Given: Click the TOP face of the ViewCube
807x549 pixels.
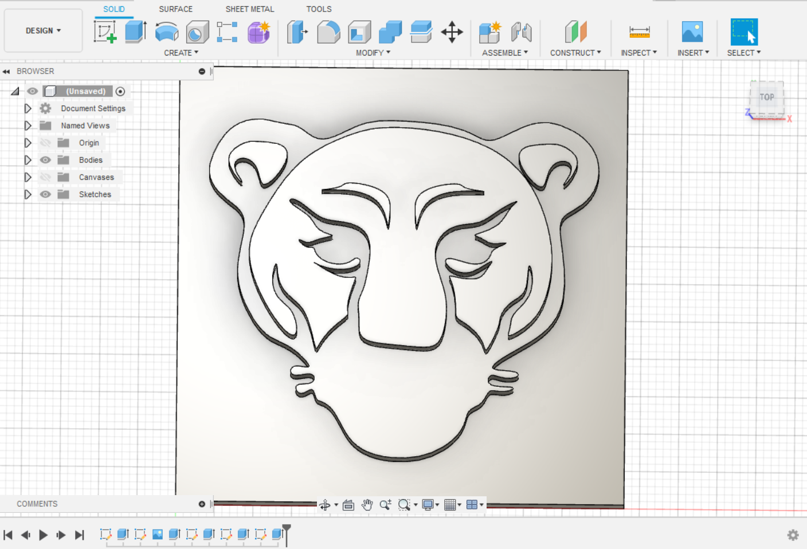Looking at the screenshot, I should pyautogui.click(x=767, y=97).
